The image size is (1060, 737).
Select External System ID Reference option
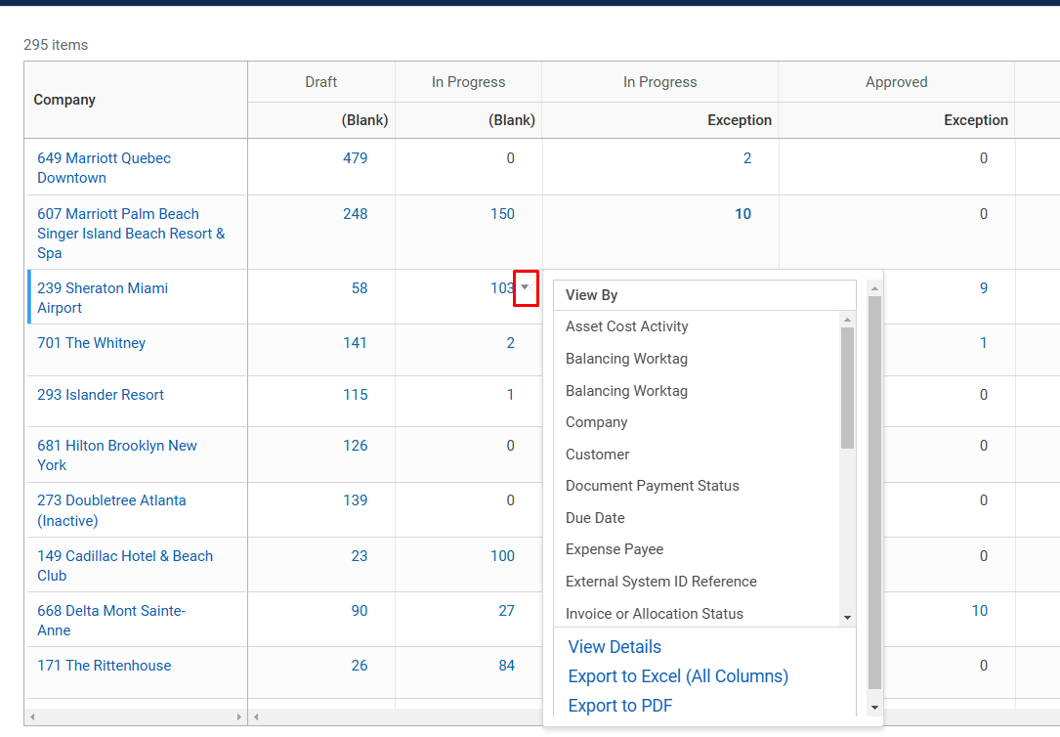point(661,582)
